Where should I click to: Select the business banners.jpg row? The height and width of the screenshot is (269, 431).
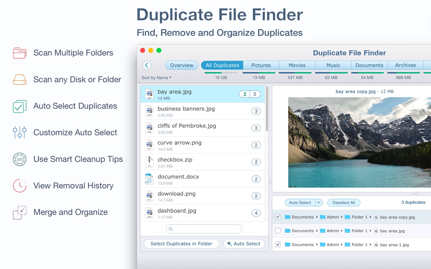[x=202, y=111]
